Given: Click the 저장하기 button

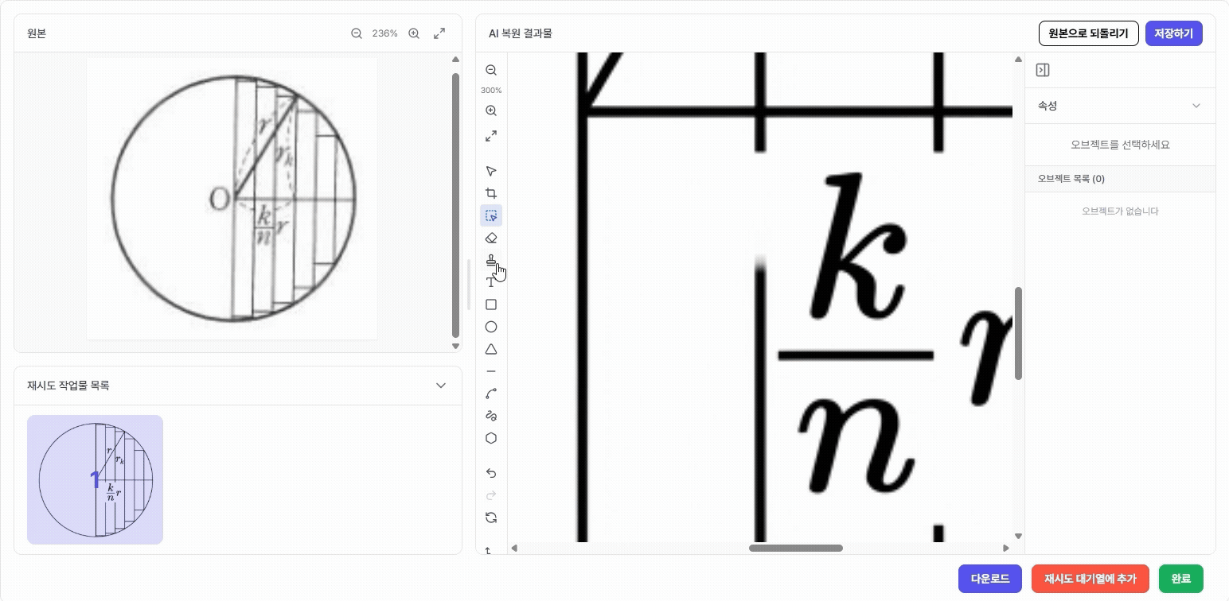Looking at the screenshot, I should (x=1173, y=33).
